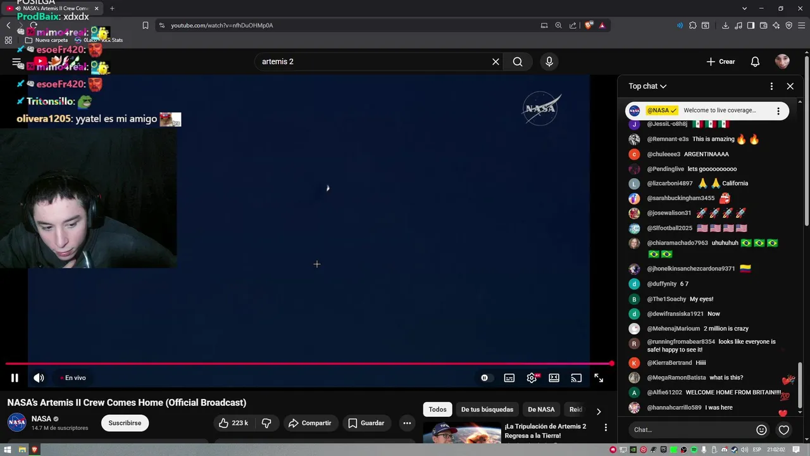Open the notifications bell
810x456 pixels.
pos(755,61)
